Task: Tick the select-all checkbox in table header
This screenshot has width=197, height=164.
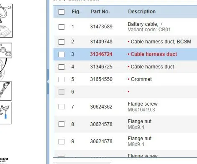Action: tap(61, 12)
